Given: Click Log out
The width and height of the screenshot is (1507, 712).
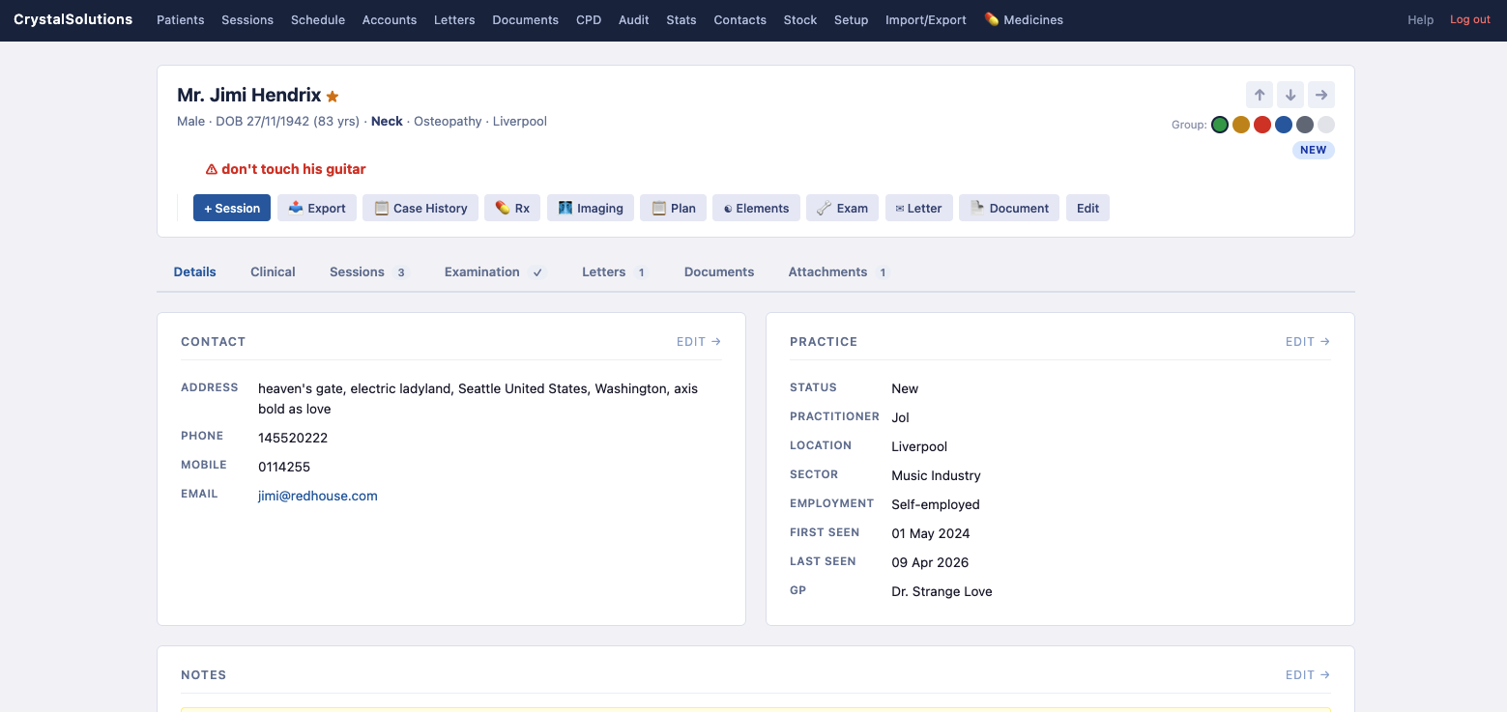Looking at the screenshot, I should 1470,19.
